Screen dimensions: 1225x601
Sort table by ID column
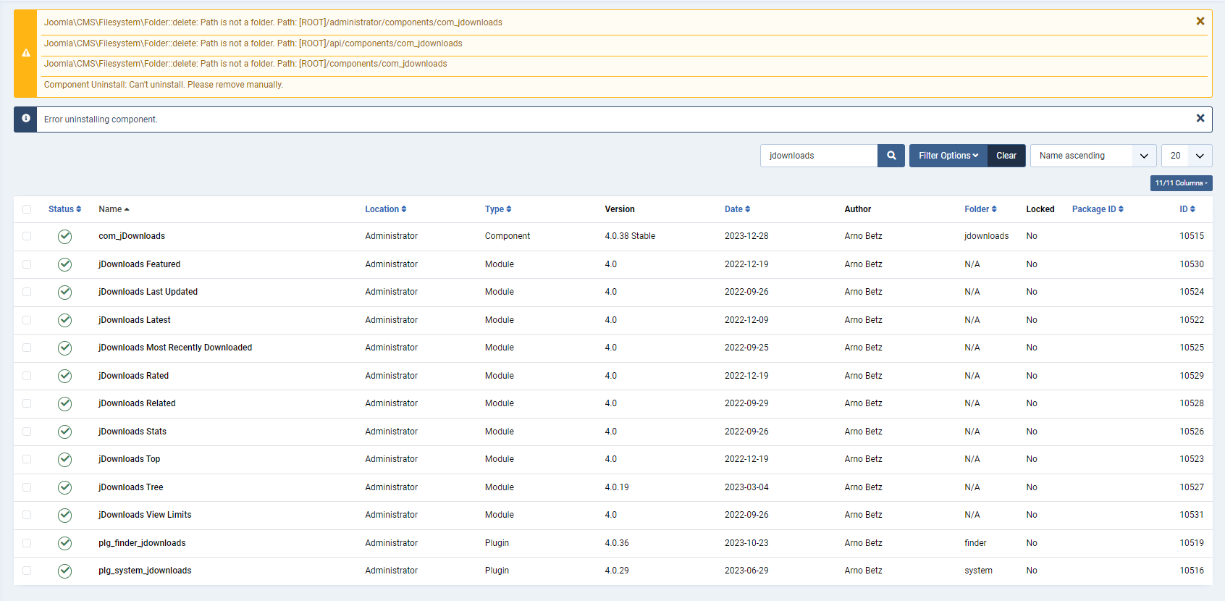pos(1187,209)
